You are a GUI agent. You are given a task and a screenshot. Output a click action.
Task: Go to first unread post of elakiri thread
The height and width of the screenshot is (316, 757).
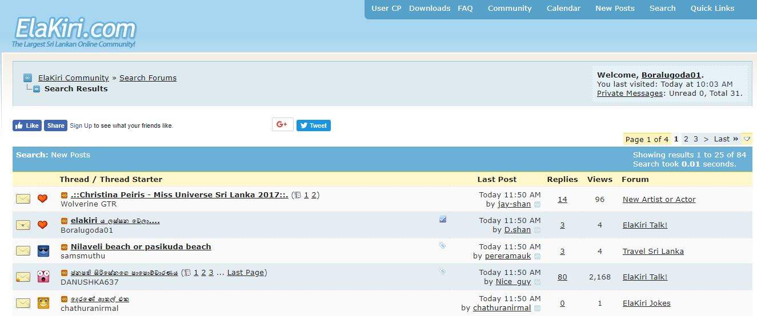coord(65,221)
